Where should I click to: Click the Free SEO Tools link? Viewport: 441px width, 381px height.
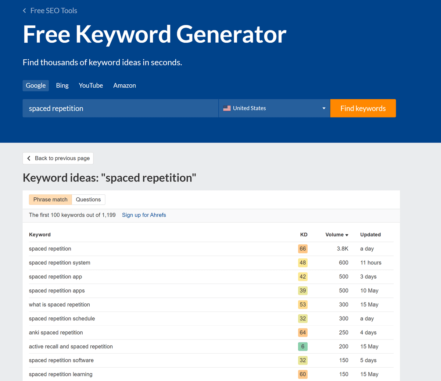pos(54,11)
